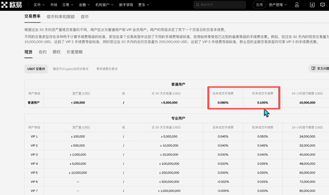Viewport: 329px width, 195px height.
Task: Select the USDT 交易对 filter
Action: pos(36,69)
